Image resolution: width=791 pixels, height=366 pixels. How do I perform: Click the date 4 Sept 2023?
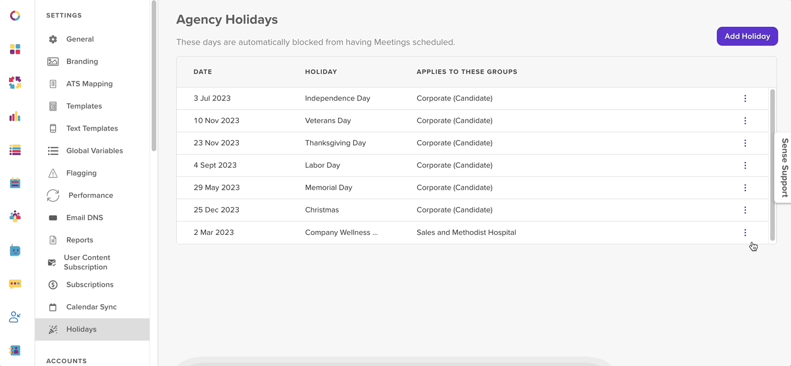(x=215, y=165)
